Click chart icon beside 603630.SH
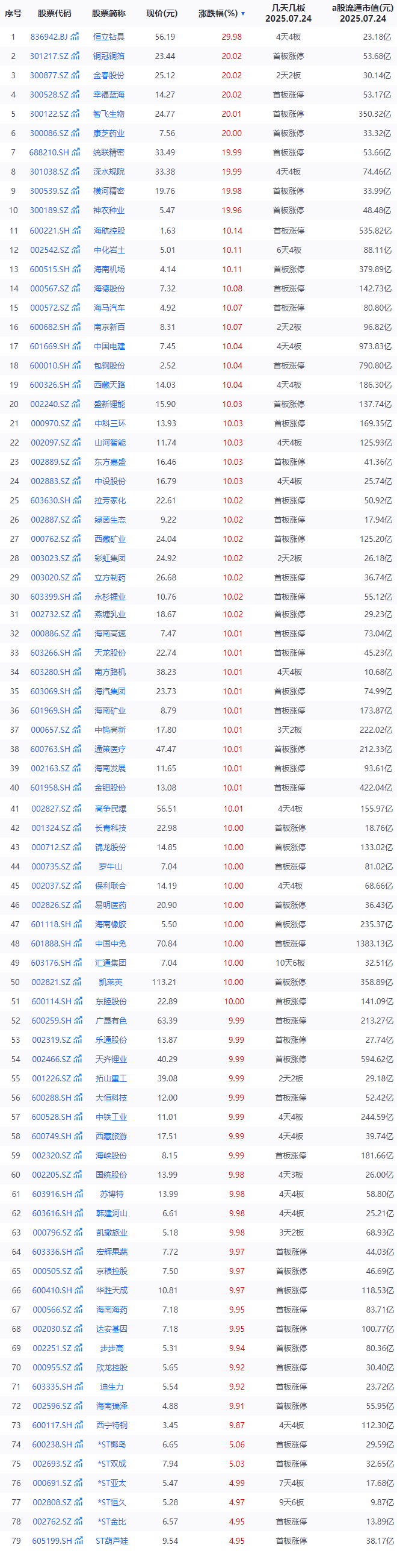397x1551 pixels. [76, 500]
